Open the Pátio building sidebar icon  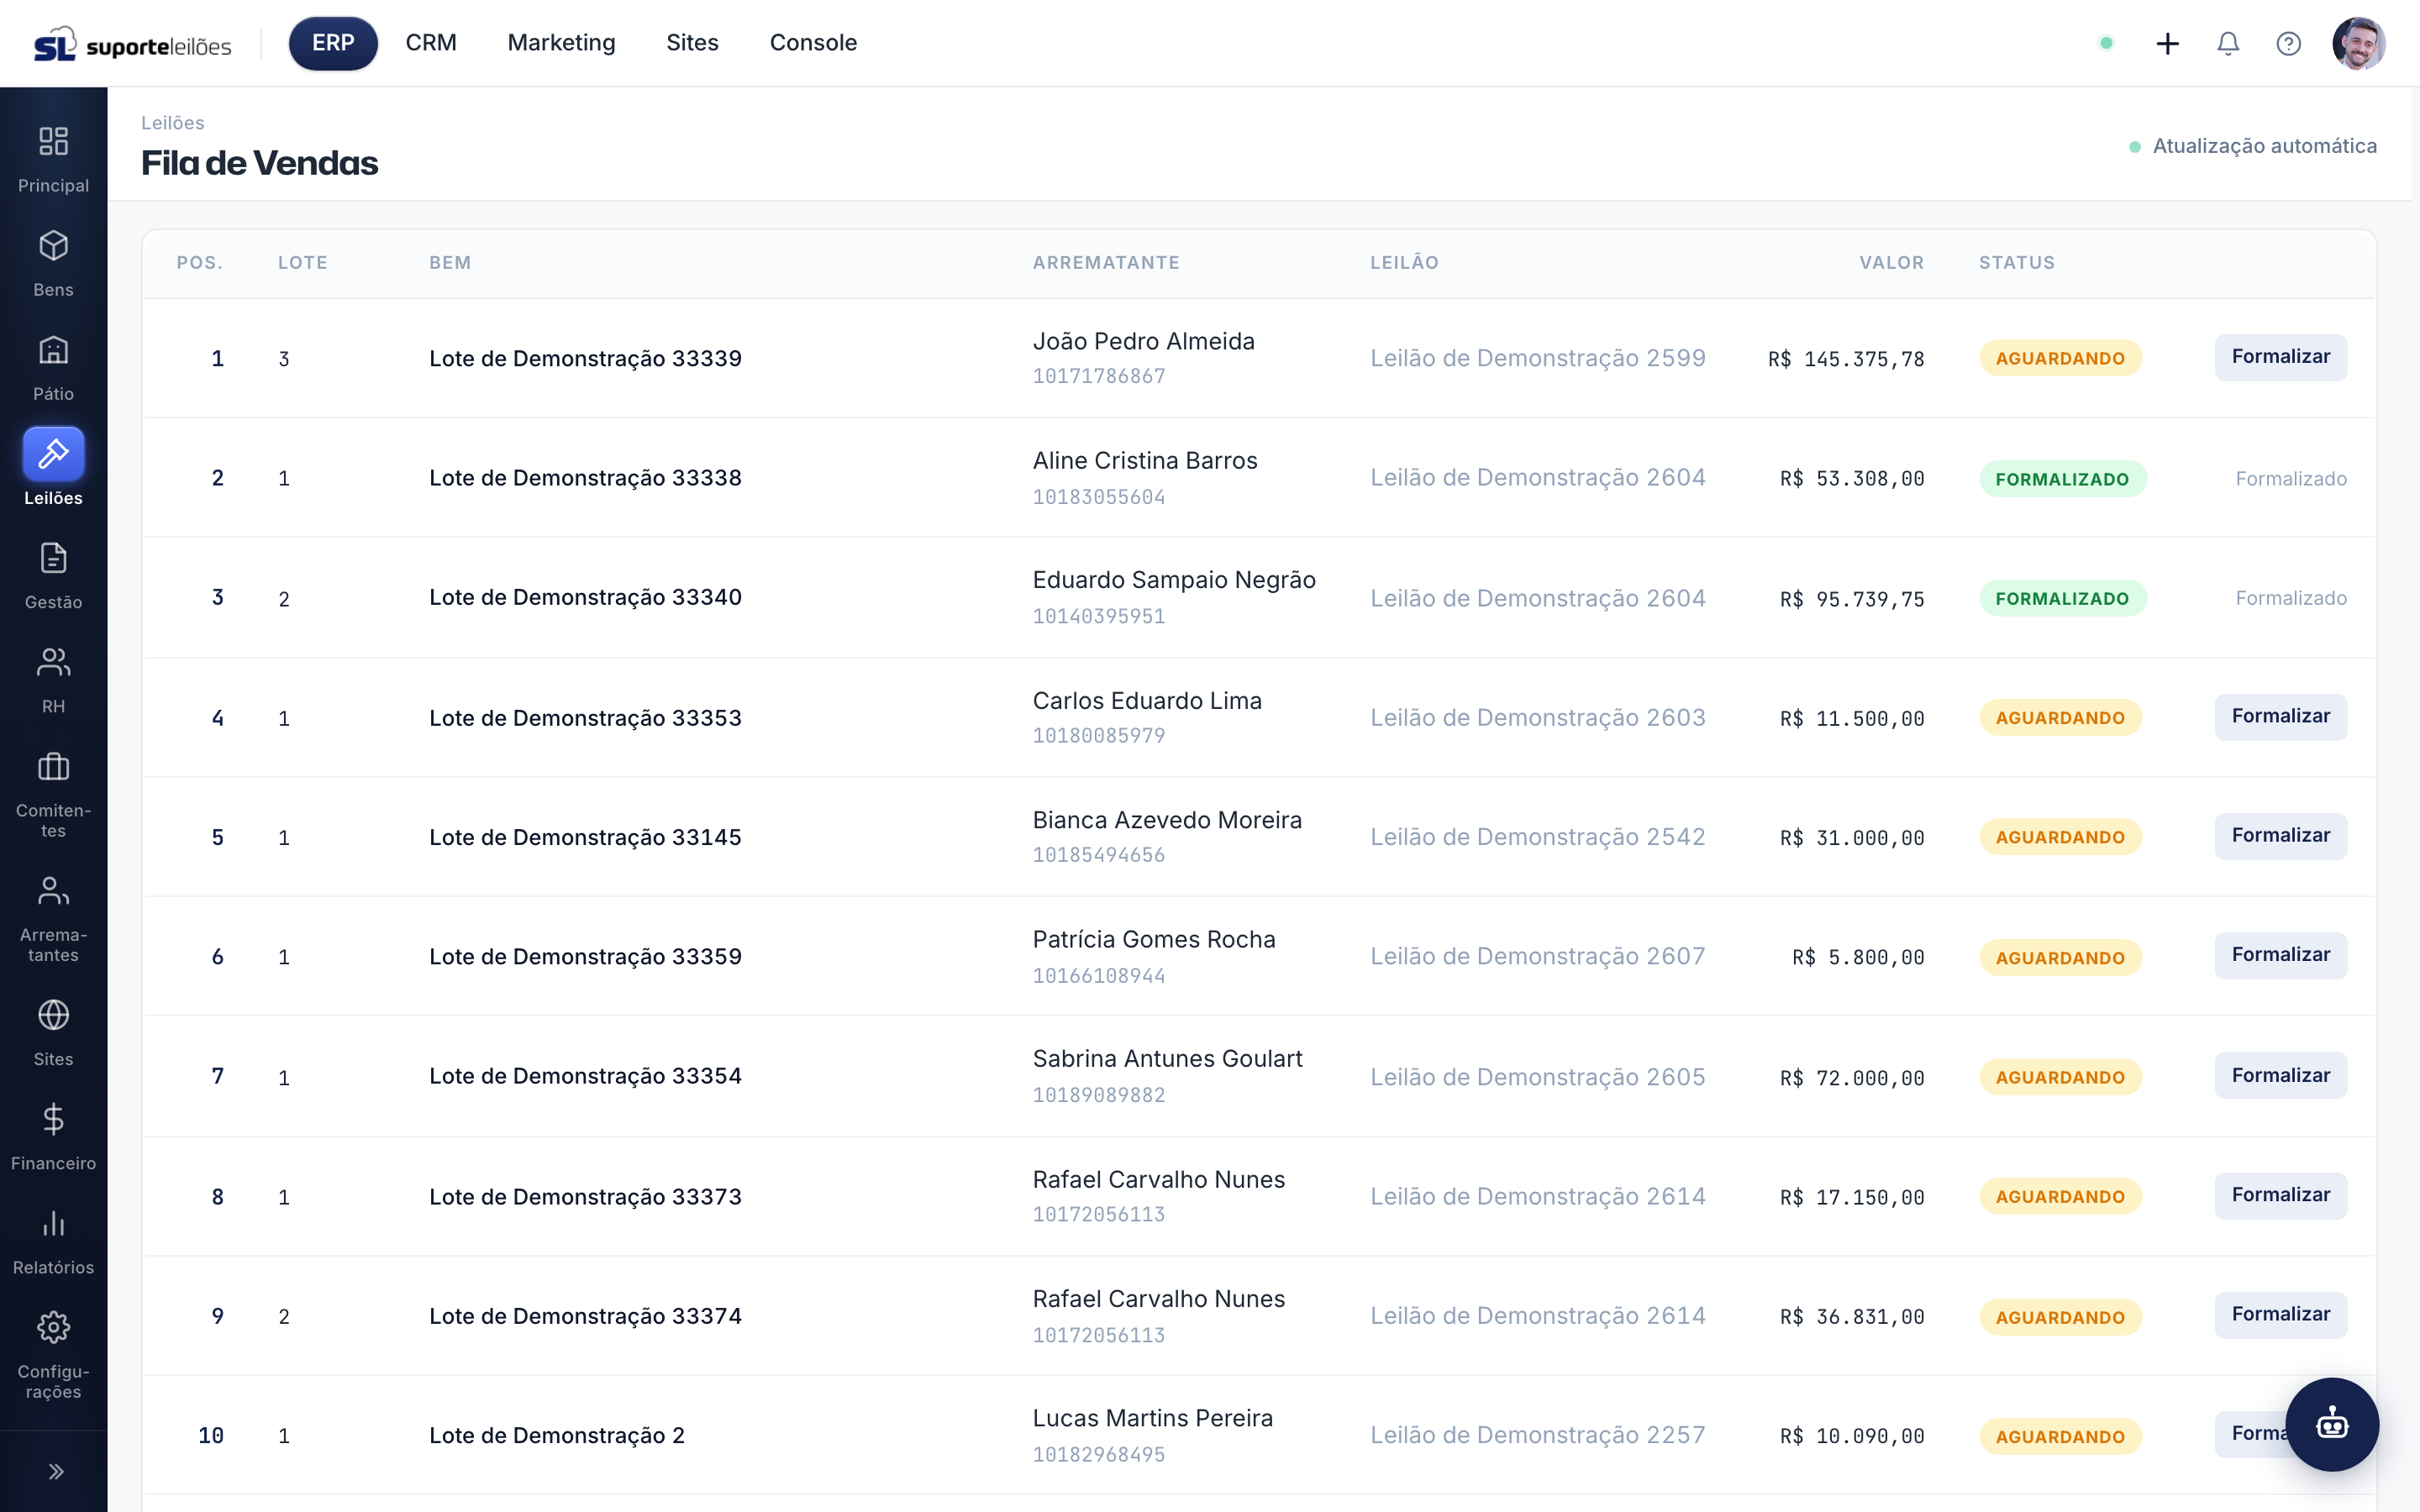click(x=53, y=349)
